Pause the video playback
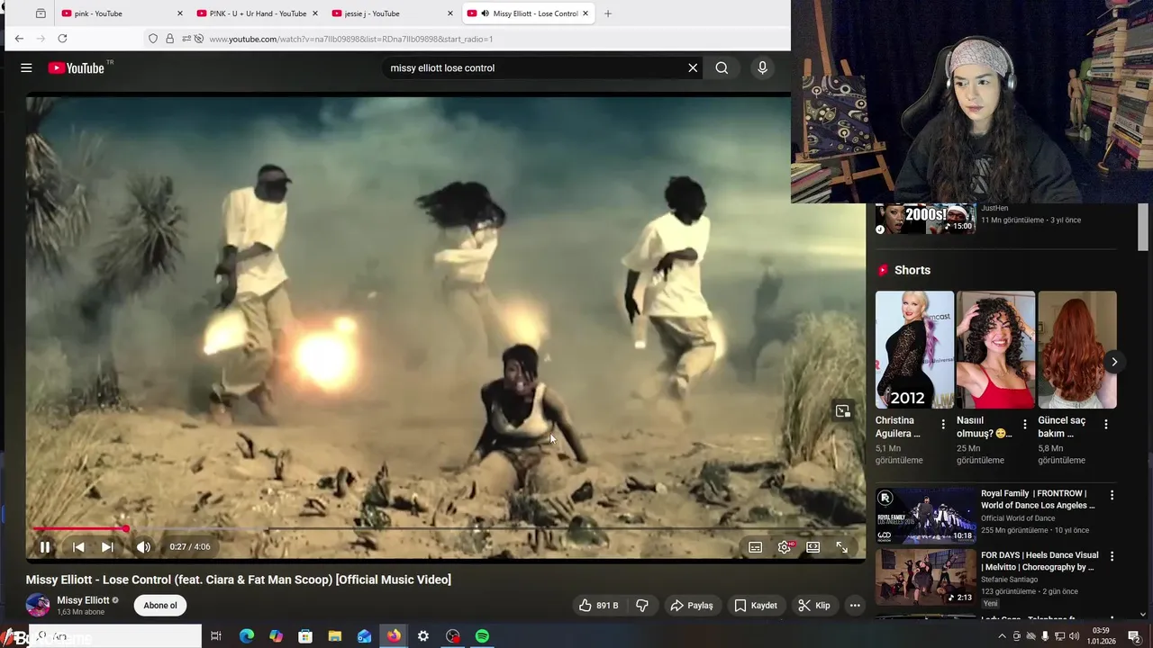This screenshot has width=1153, height=648. click(x=45, y=547)
